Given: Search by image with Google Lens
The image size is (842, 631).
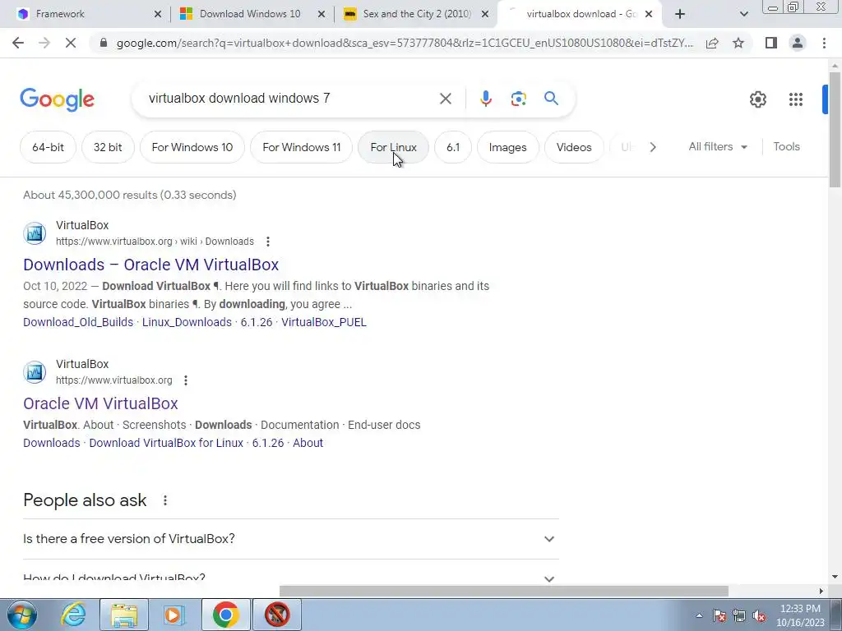Looking at the screenshot, I should point(518,99).
